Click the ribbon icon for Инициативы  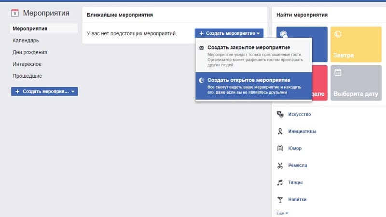279,131
